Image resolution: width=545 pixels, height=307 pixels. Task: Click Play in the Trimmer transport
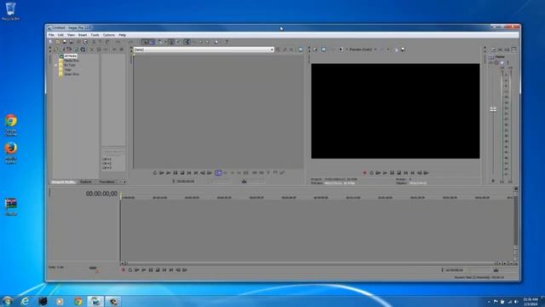[169, 173]
